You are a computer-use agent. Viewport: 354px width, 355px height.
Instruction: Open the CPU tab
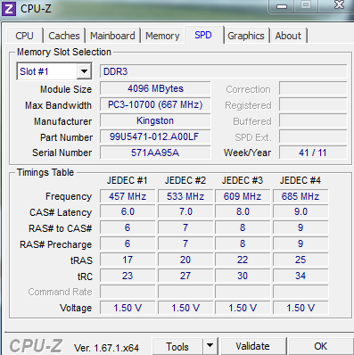24,36
